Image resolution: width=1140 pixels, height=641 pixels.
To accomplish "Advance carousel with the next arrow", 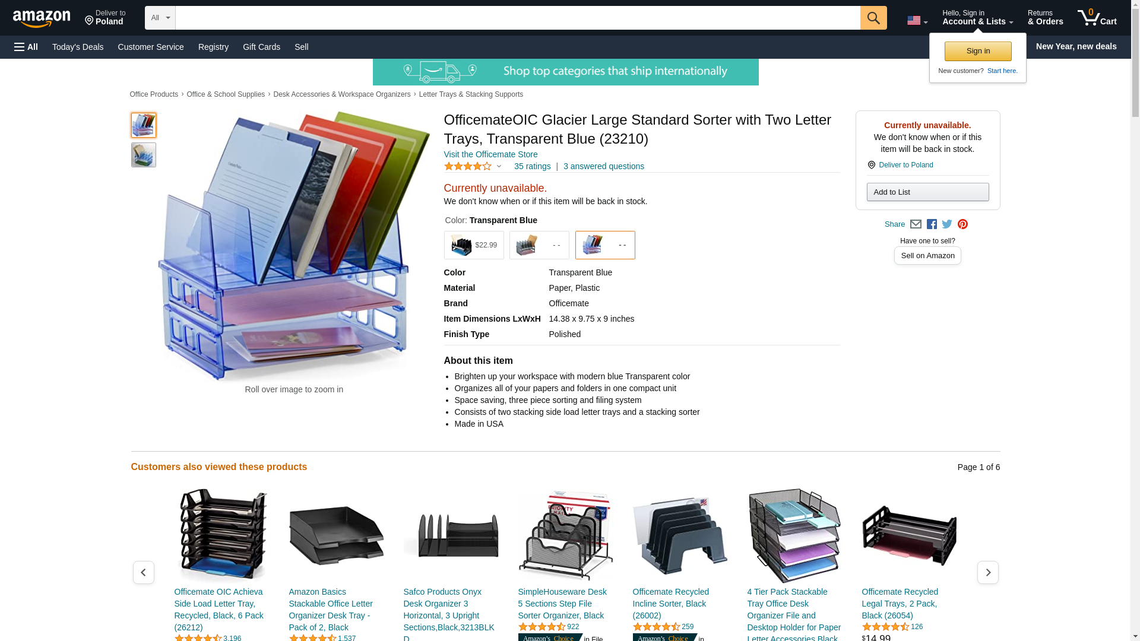I will click(988, 573).
